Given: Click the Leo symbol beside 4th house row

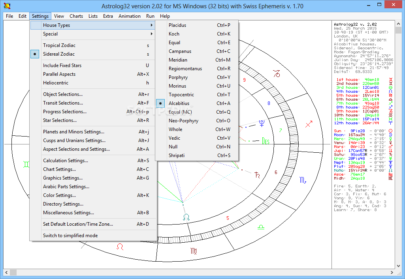Looking at the screenshot, I should pos(390,92).
